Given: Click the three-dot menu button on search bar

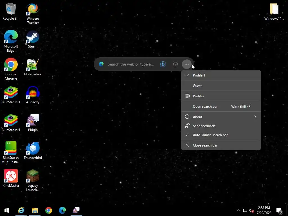Looking at the screenshot, I should tap(187, 64).
